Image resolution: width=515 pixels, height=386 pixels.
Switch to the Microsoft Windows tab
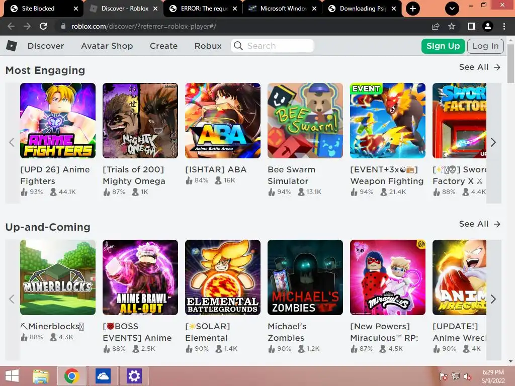click(x=283, y=9)
